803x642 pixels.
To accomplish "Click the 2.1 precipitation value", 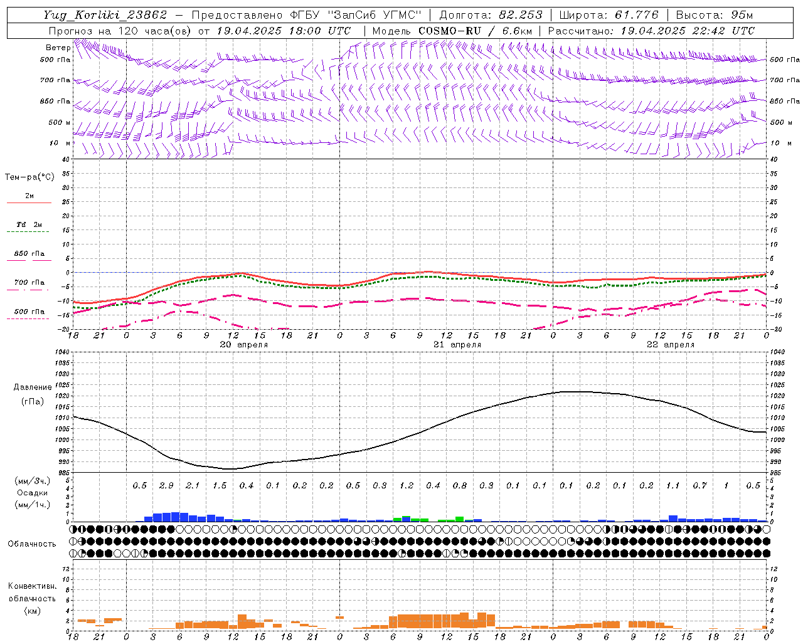I will (x=193, y=485).
